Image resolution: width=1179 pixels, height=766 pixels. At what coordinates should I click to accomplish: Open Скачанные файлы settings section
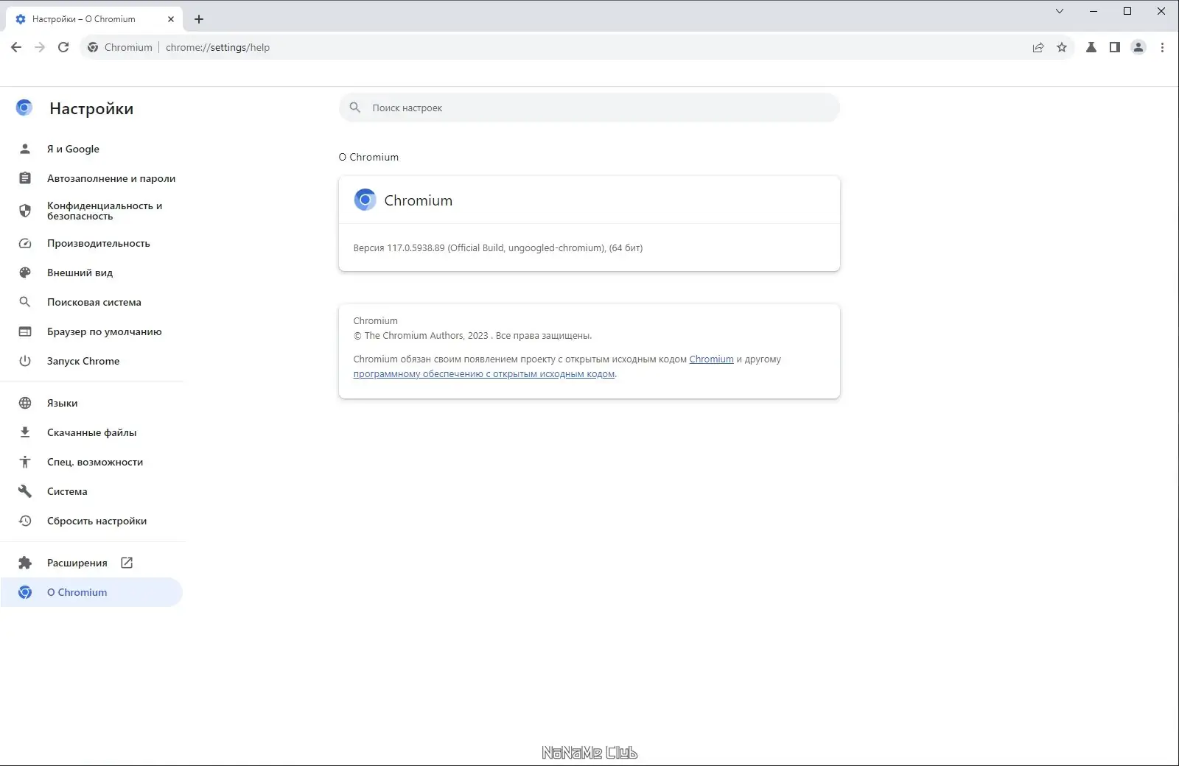click(x=91, y=432)
